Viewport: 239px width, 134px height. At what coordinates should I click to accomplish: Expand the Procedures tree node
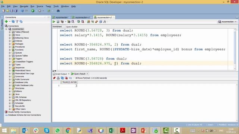(10, 47)
